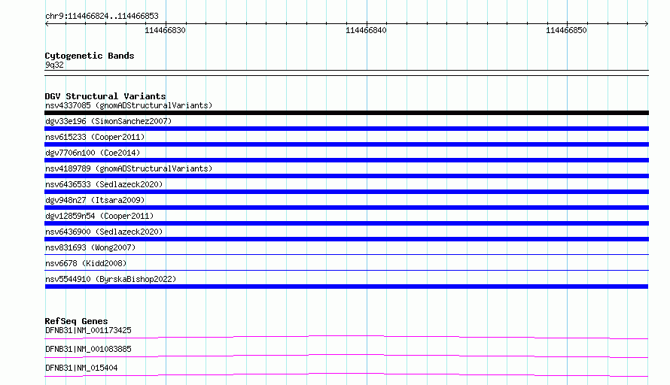Open variant dgv948n27 (Itsara2009) label
This screenshot has height=385, width=670.
click(95, 200)
